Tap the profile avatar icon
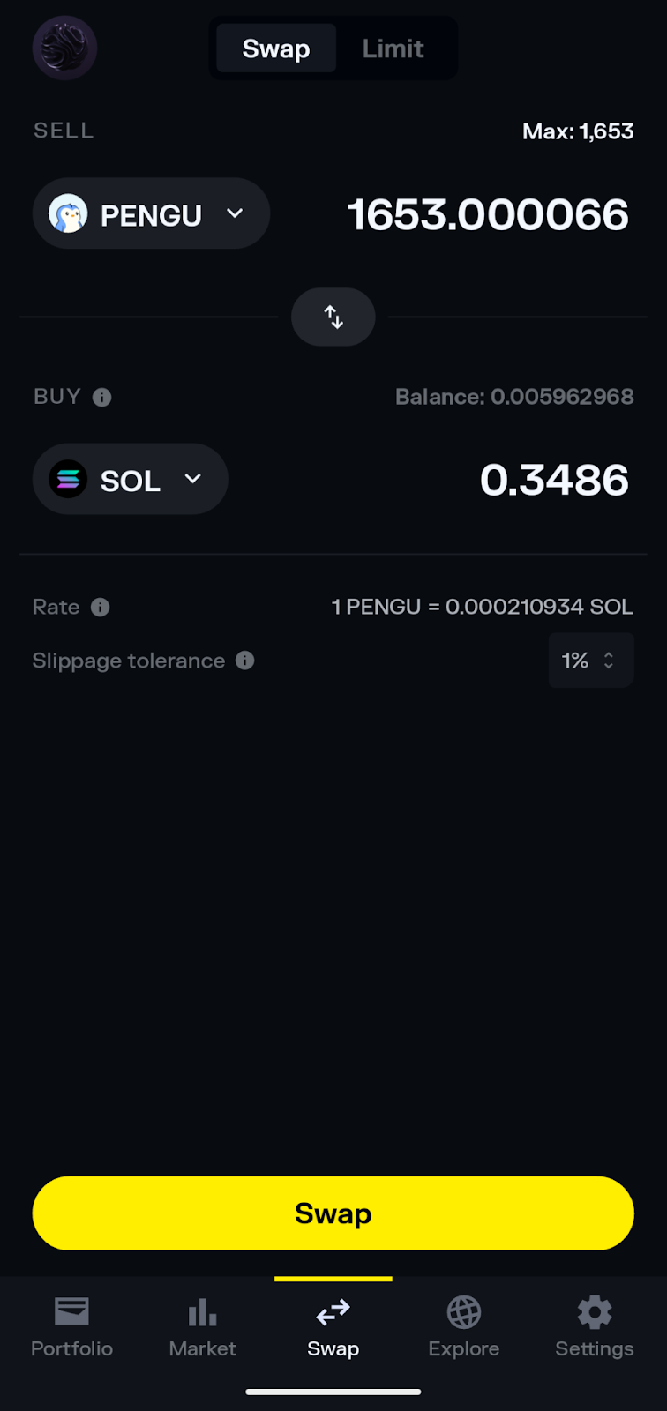The height and width of the screenshot is (1411, 667). pyautogui.click(x=64, y=48)
